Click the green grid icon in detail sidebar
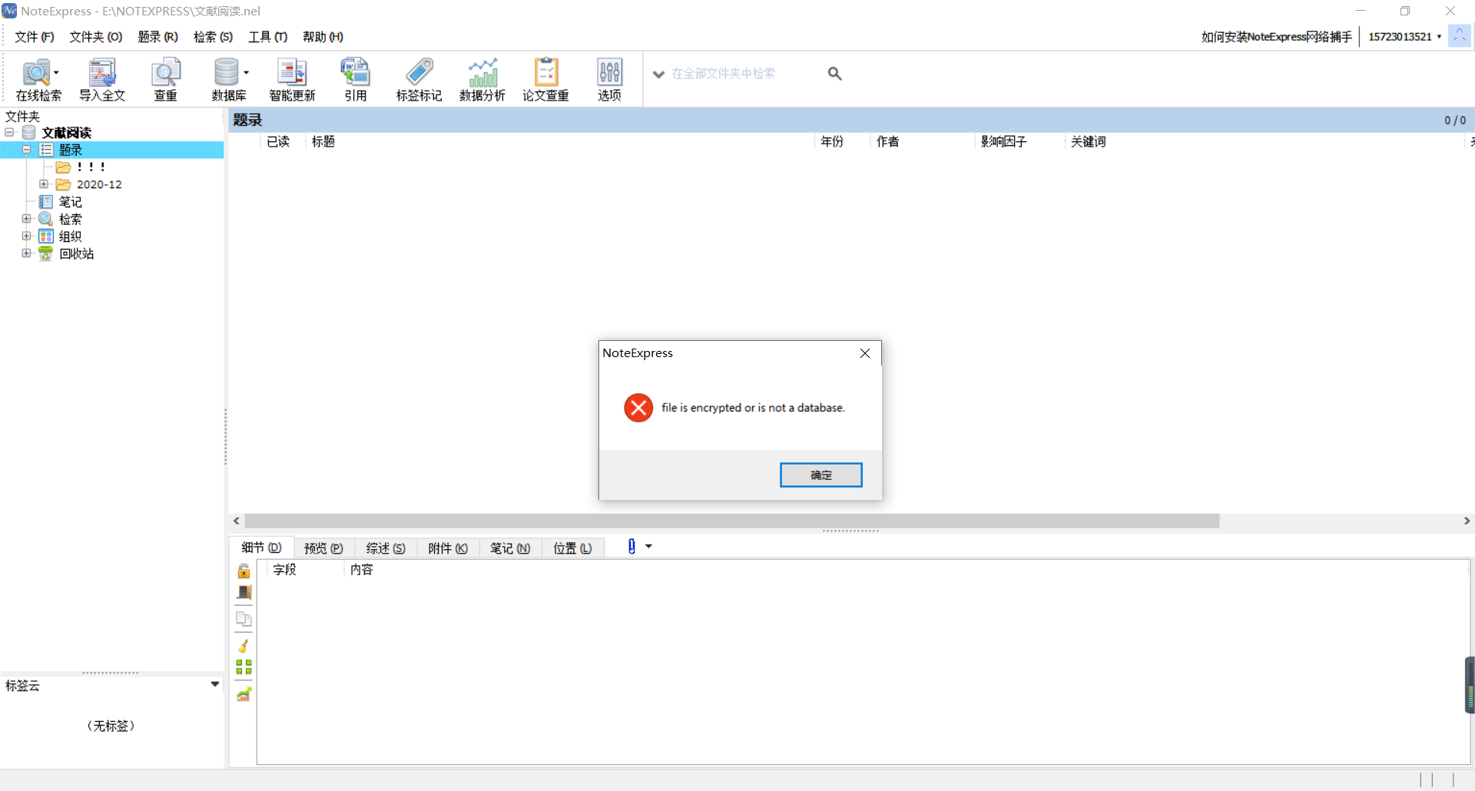Viewport: 1475px width, 791px height. coord(244,667)
